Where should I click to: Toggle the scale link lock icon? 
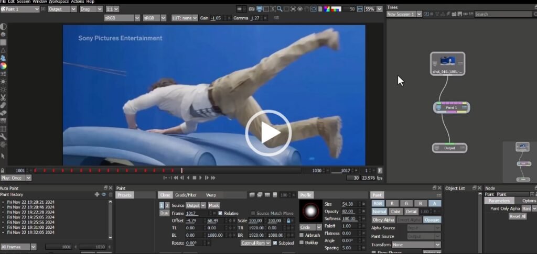288,221
